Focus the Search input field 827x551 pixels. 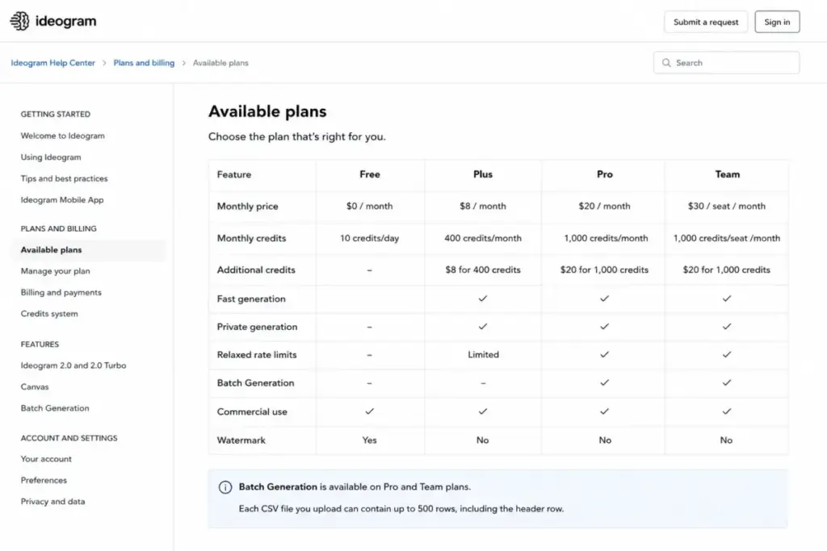(x=726, y=63)
